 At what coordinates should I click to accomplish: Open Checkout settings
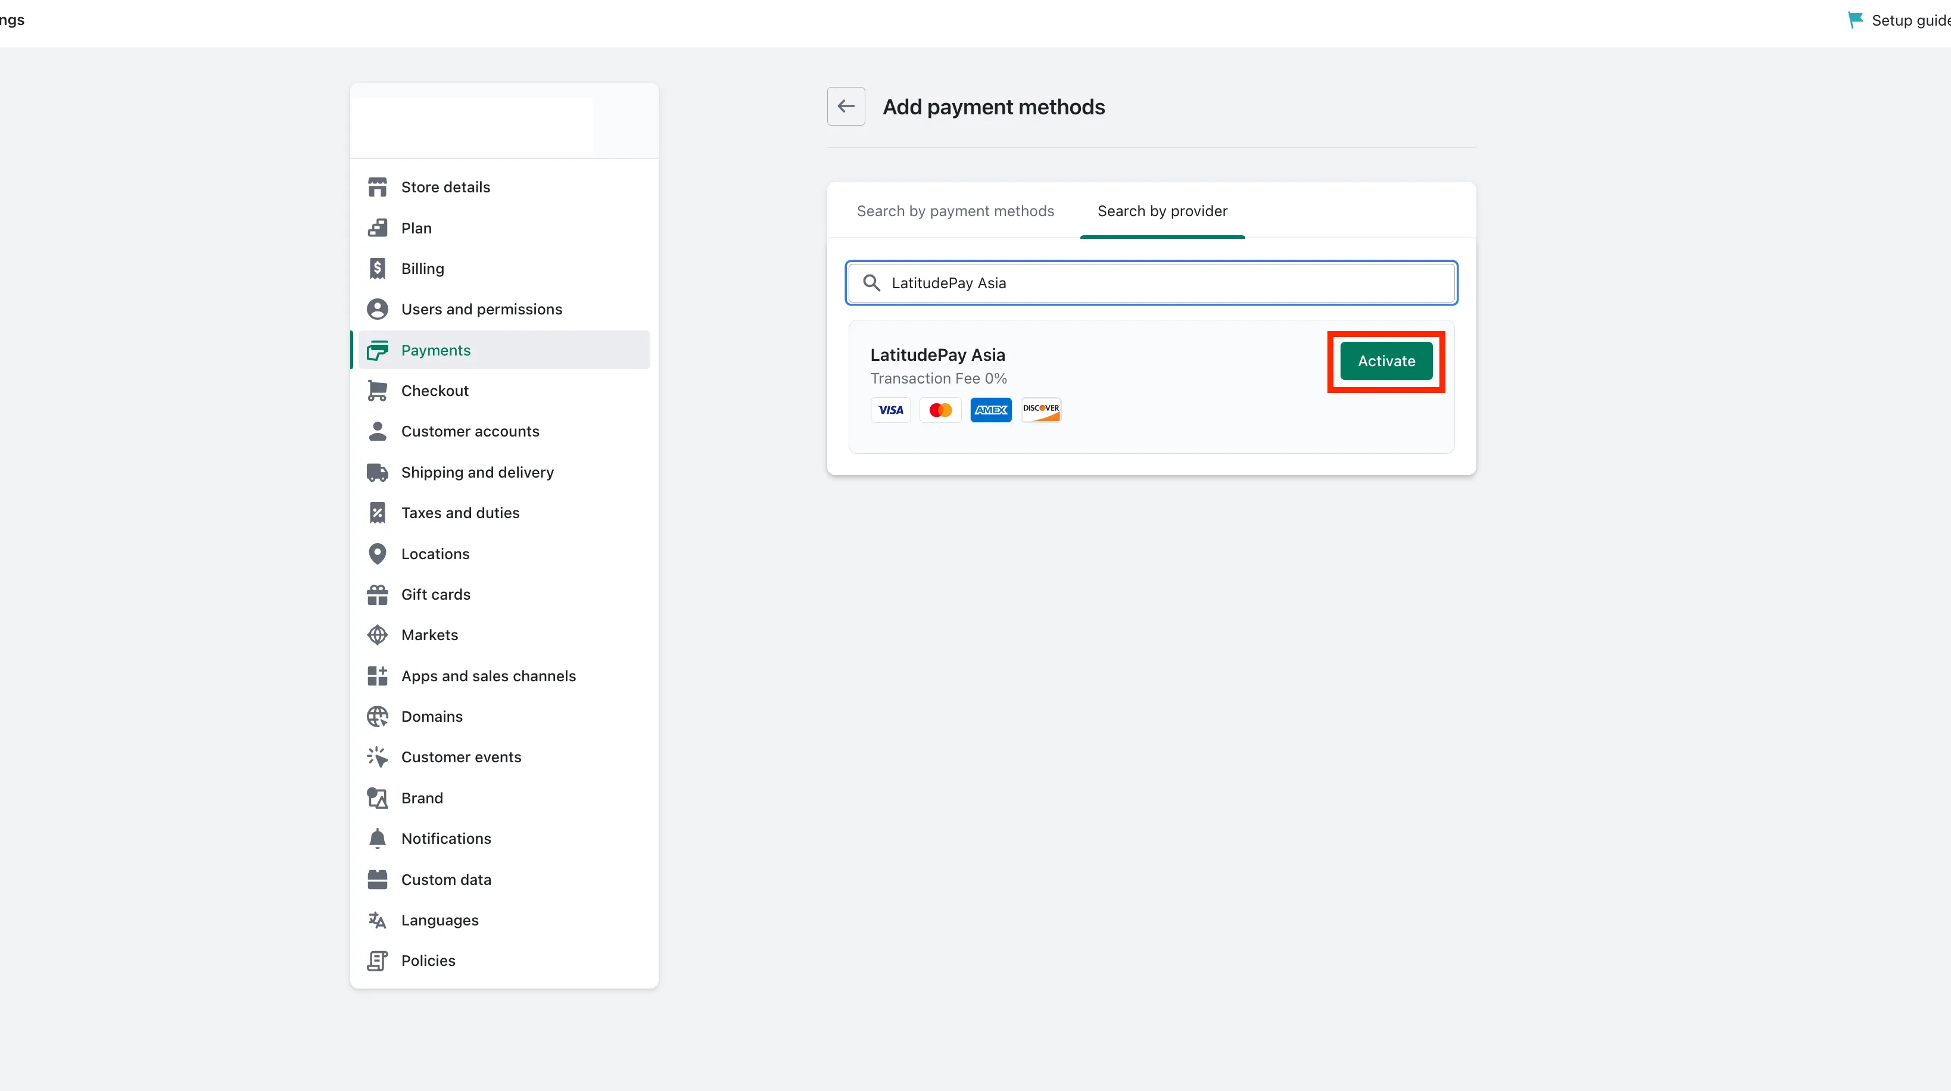click(504, 391)
